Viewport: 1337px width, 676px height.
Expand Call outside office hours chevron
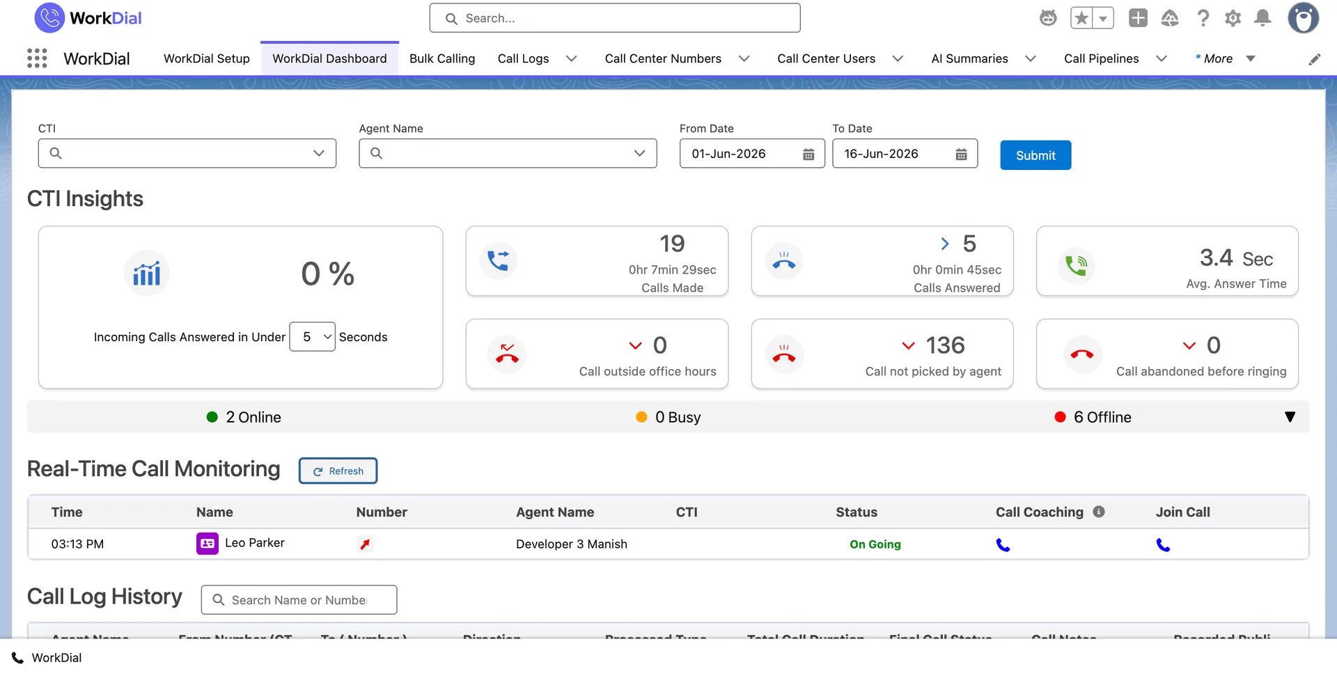(635, 345)
